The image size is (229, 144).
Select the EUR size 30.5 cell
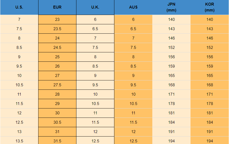pos(57,122)
